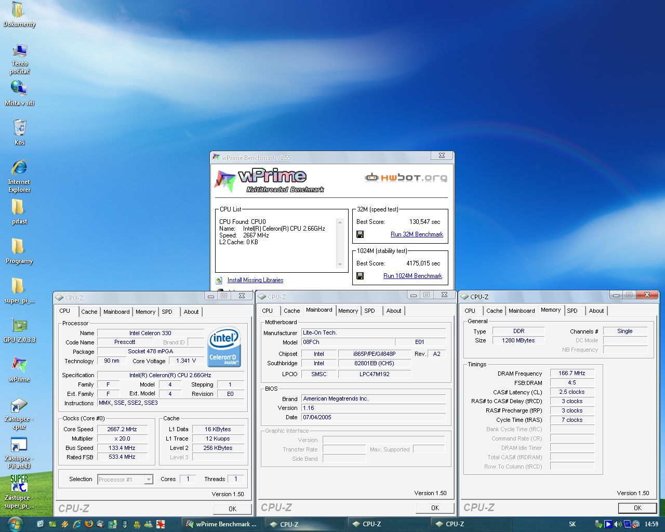Open SPD tab in middle CPU-Z window
Image resolution: width=665 pixels, height=532 pixels.
pos(369,311)
